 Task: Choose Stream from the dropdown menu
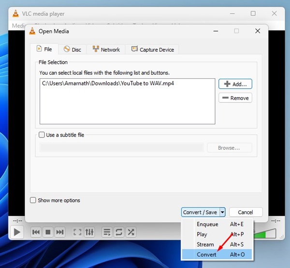217,244
